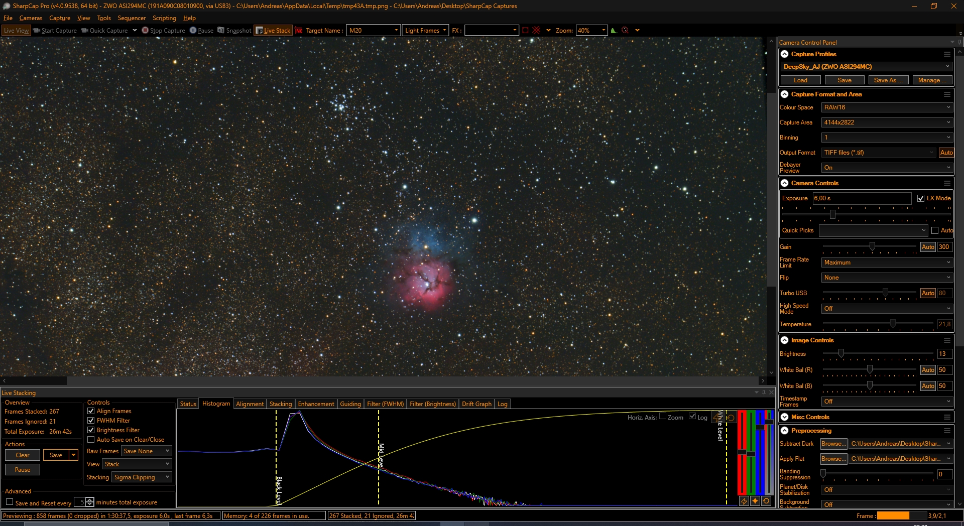The height and width of the screenshot is (526, 964).
Task: Enable Save and Reset every checkbox
Action: point(10,502)
